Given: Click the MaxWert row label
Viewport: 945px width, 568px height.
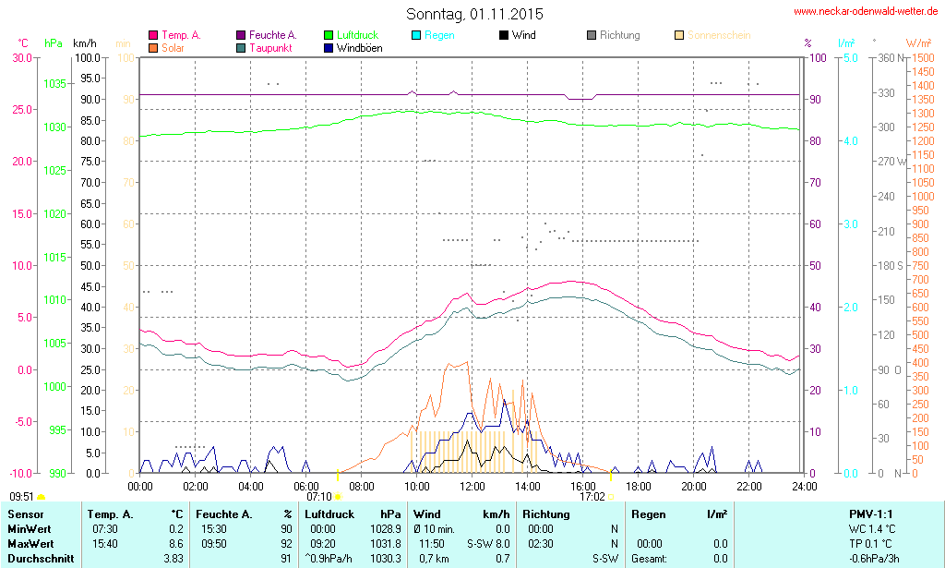Looking at the screenshot, I should click(30, 544).
